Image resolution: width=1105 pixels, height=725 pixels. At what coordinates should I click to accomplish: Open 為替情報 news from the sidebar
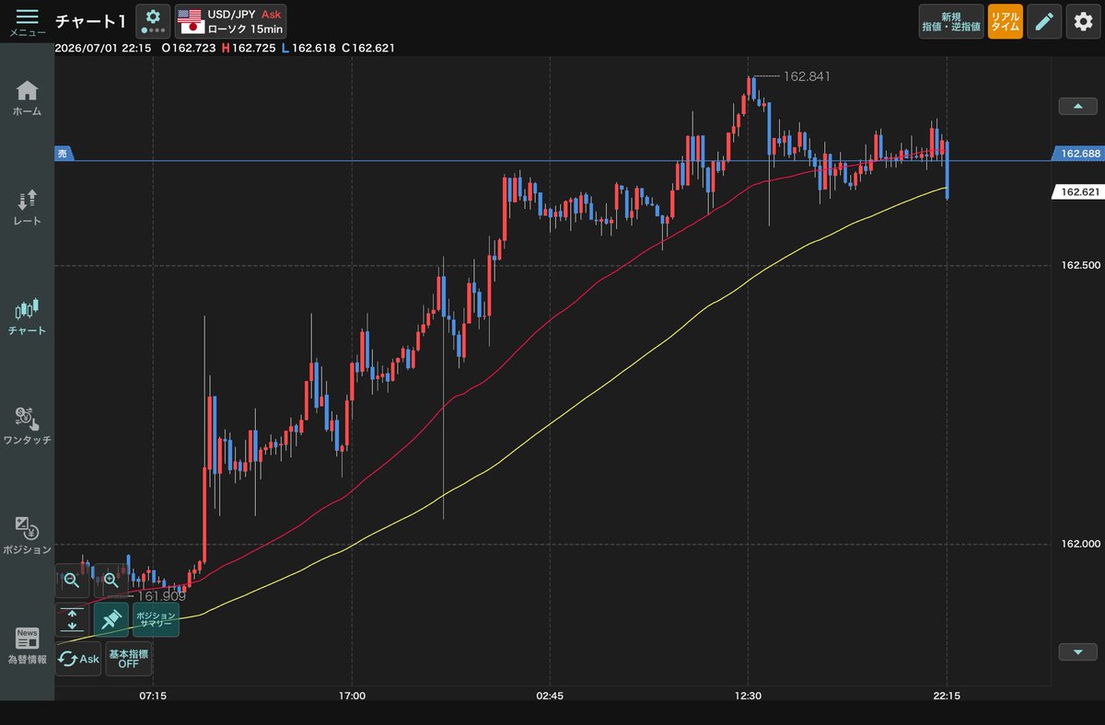point(27,645)
